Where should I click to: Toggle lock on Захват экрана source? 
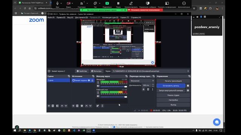[x=92, y=80]
